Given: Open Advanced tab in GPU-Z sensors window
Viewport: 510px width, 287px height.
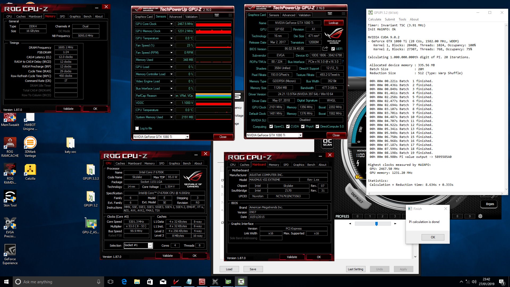Looking at the screenshot, I should point(176,16).
